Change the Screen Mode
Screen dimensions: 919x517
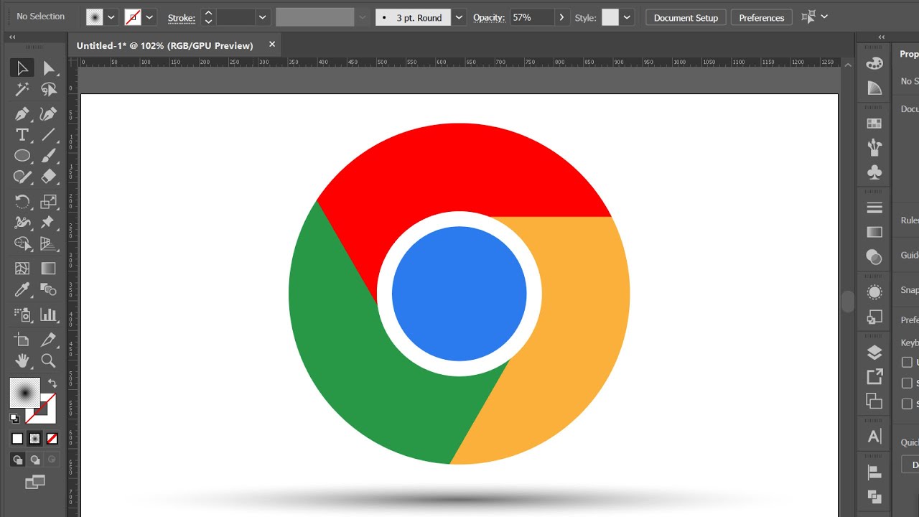tap(35, 483)
